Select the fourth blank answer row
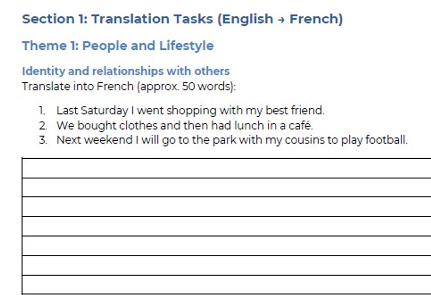The image size is (431, 295). click(226, 226)
